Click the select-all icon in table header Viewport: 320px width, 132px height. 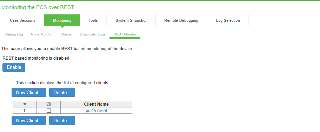click(x=48, y=104)
